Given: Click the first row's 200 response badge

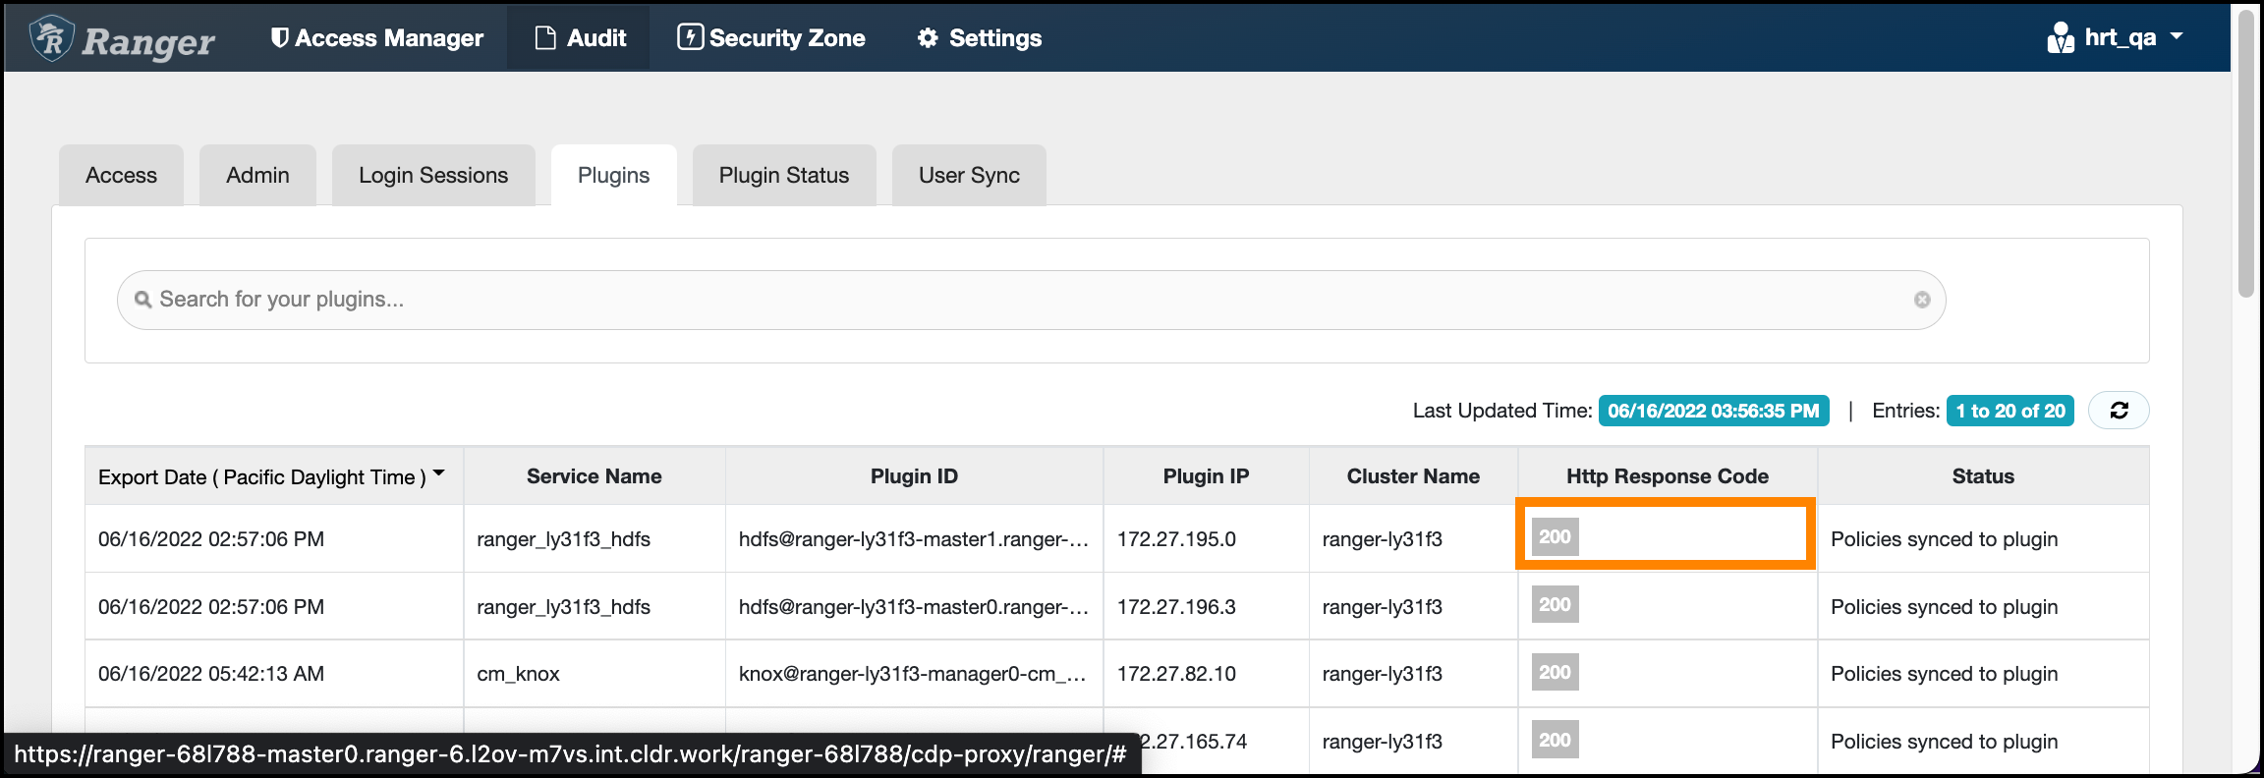Looking at the screenshot, I should (x=1555, y=537).
